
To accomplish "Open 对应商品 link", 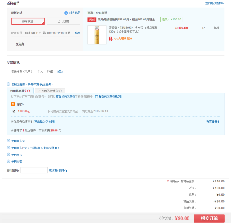I will [75, 13].
